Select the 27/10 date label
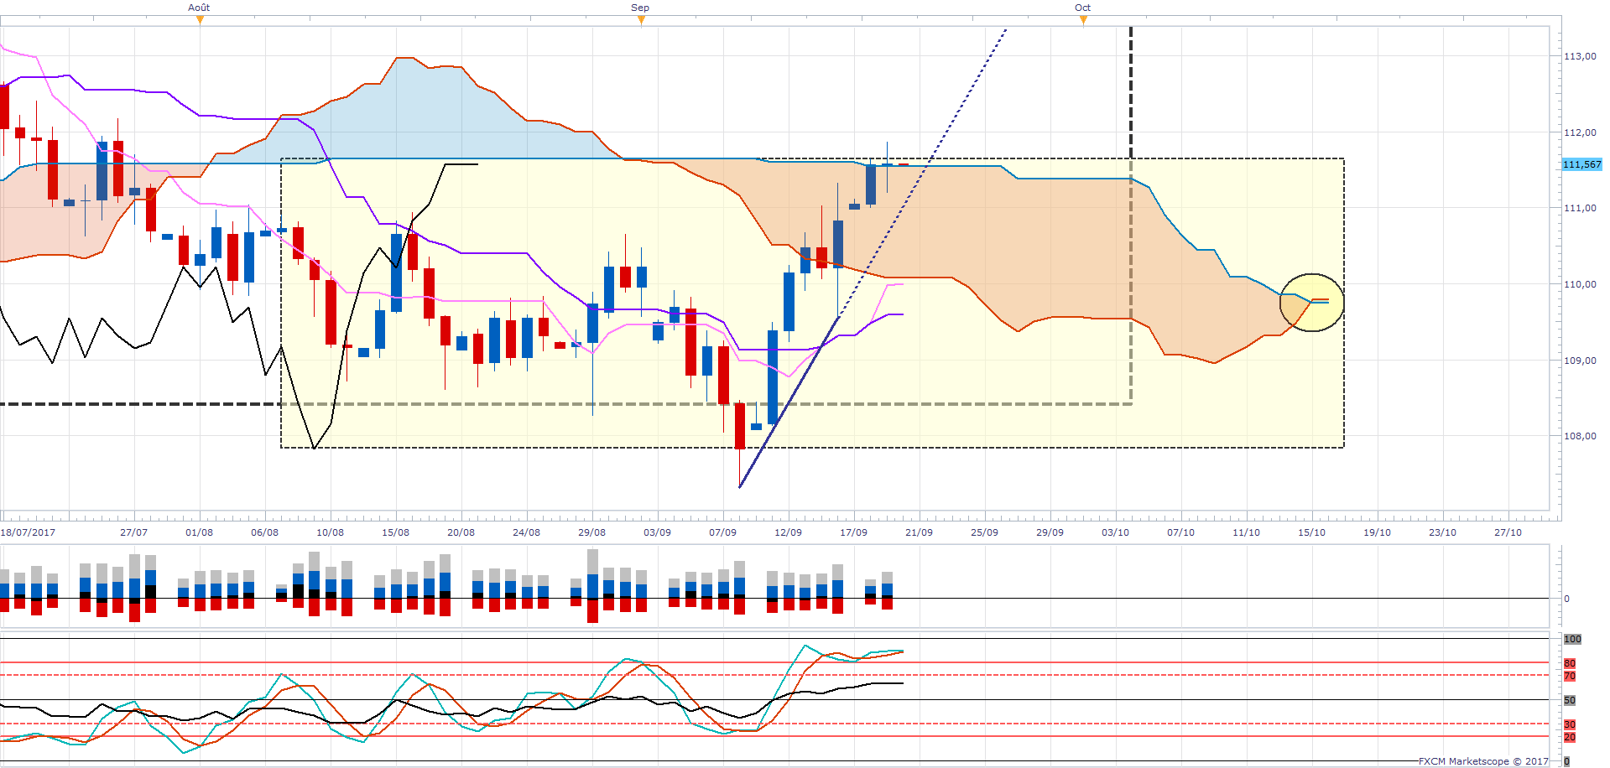This screenshot has width=1610, height=768. 1508,532
